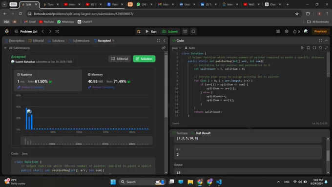Switch to the Testcase tab
This screenshot has height=187, width=332.
pos(180,133)
